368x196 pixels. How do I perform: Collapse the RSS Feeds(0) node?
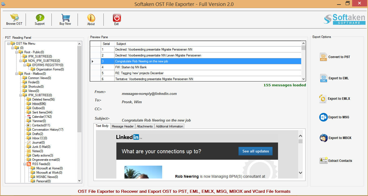point(25,164)
